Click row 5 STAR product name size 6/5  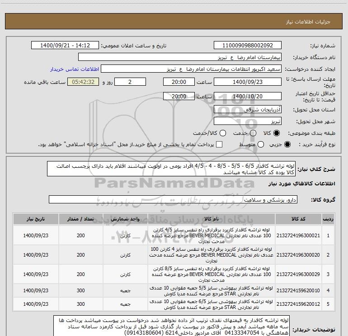[x=212, y=304]
